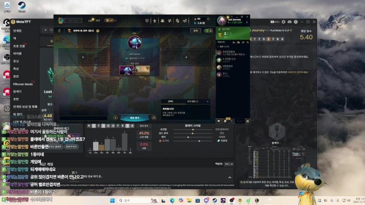365x205 pixels.
Task: Open the MetaTFT percentile dropdown
Action: click(x=229, y=164)
